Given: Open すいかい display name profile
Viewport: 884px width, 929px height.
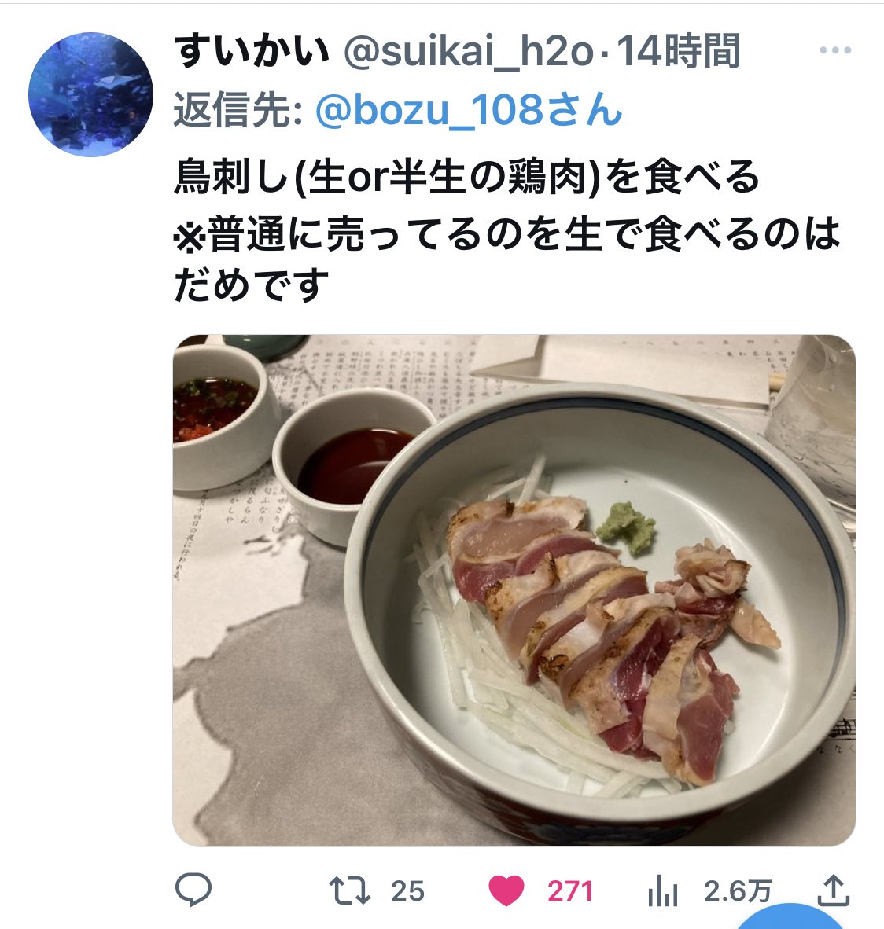Looking at the screenshot, I should 252,51.
